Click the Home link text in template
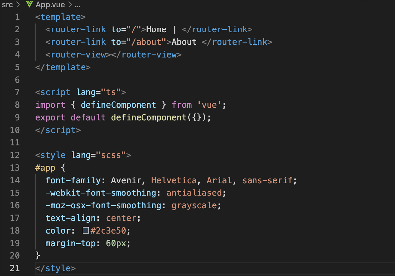 click(156, 29)
